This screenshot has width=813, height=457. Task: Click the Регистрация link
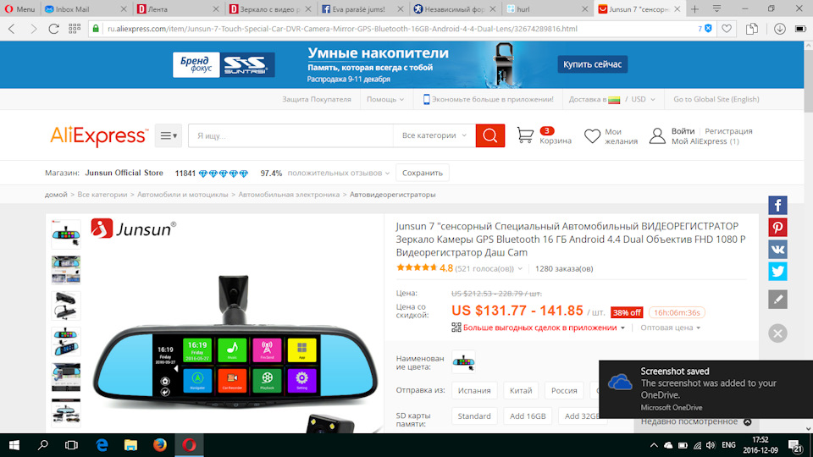728,131
